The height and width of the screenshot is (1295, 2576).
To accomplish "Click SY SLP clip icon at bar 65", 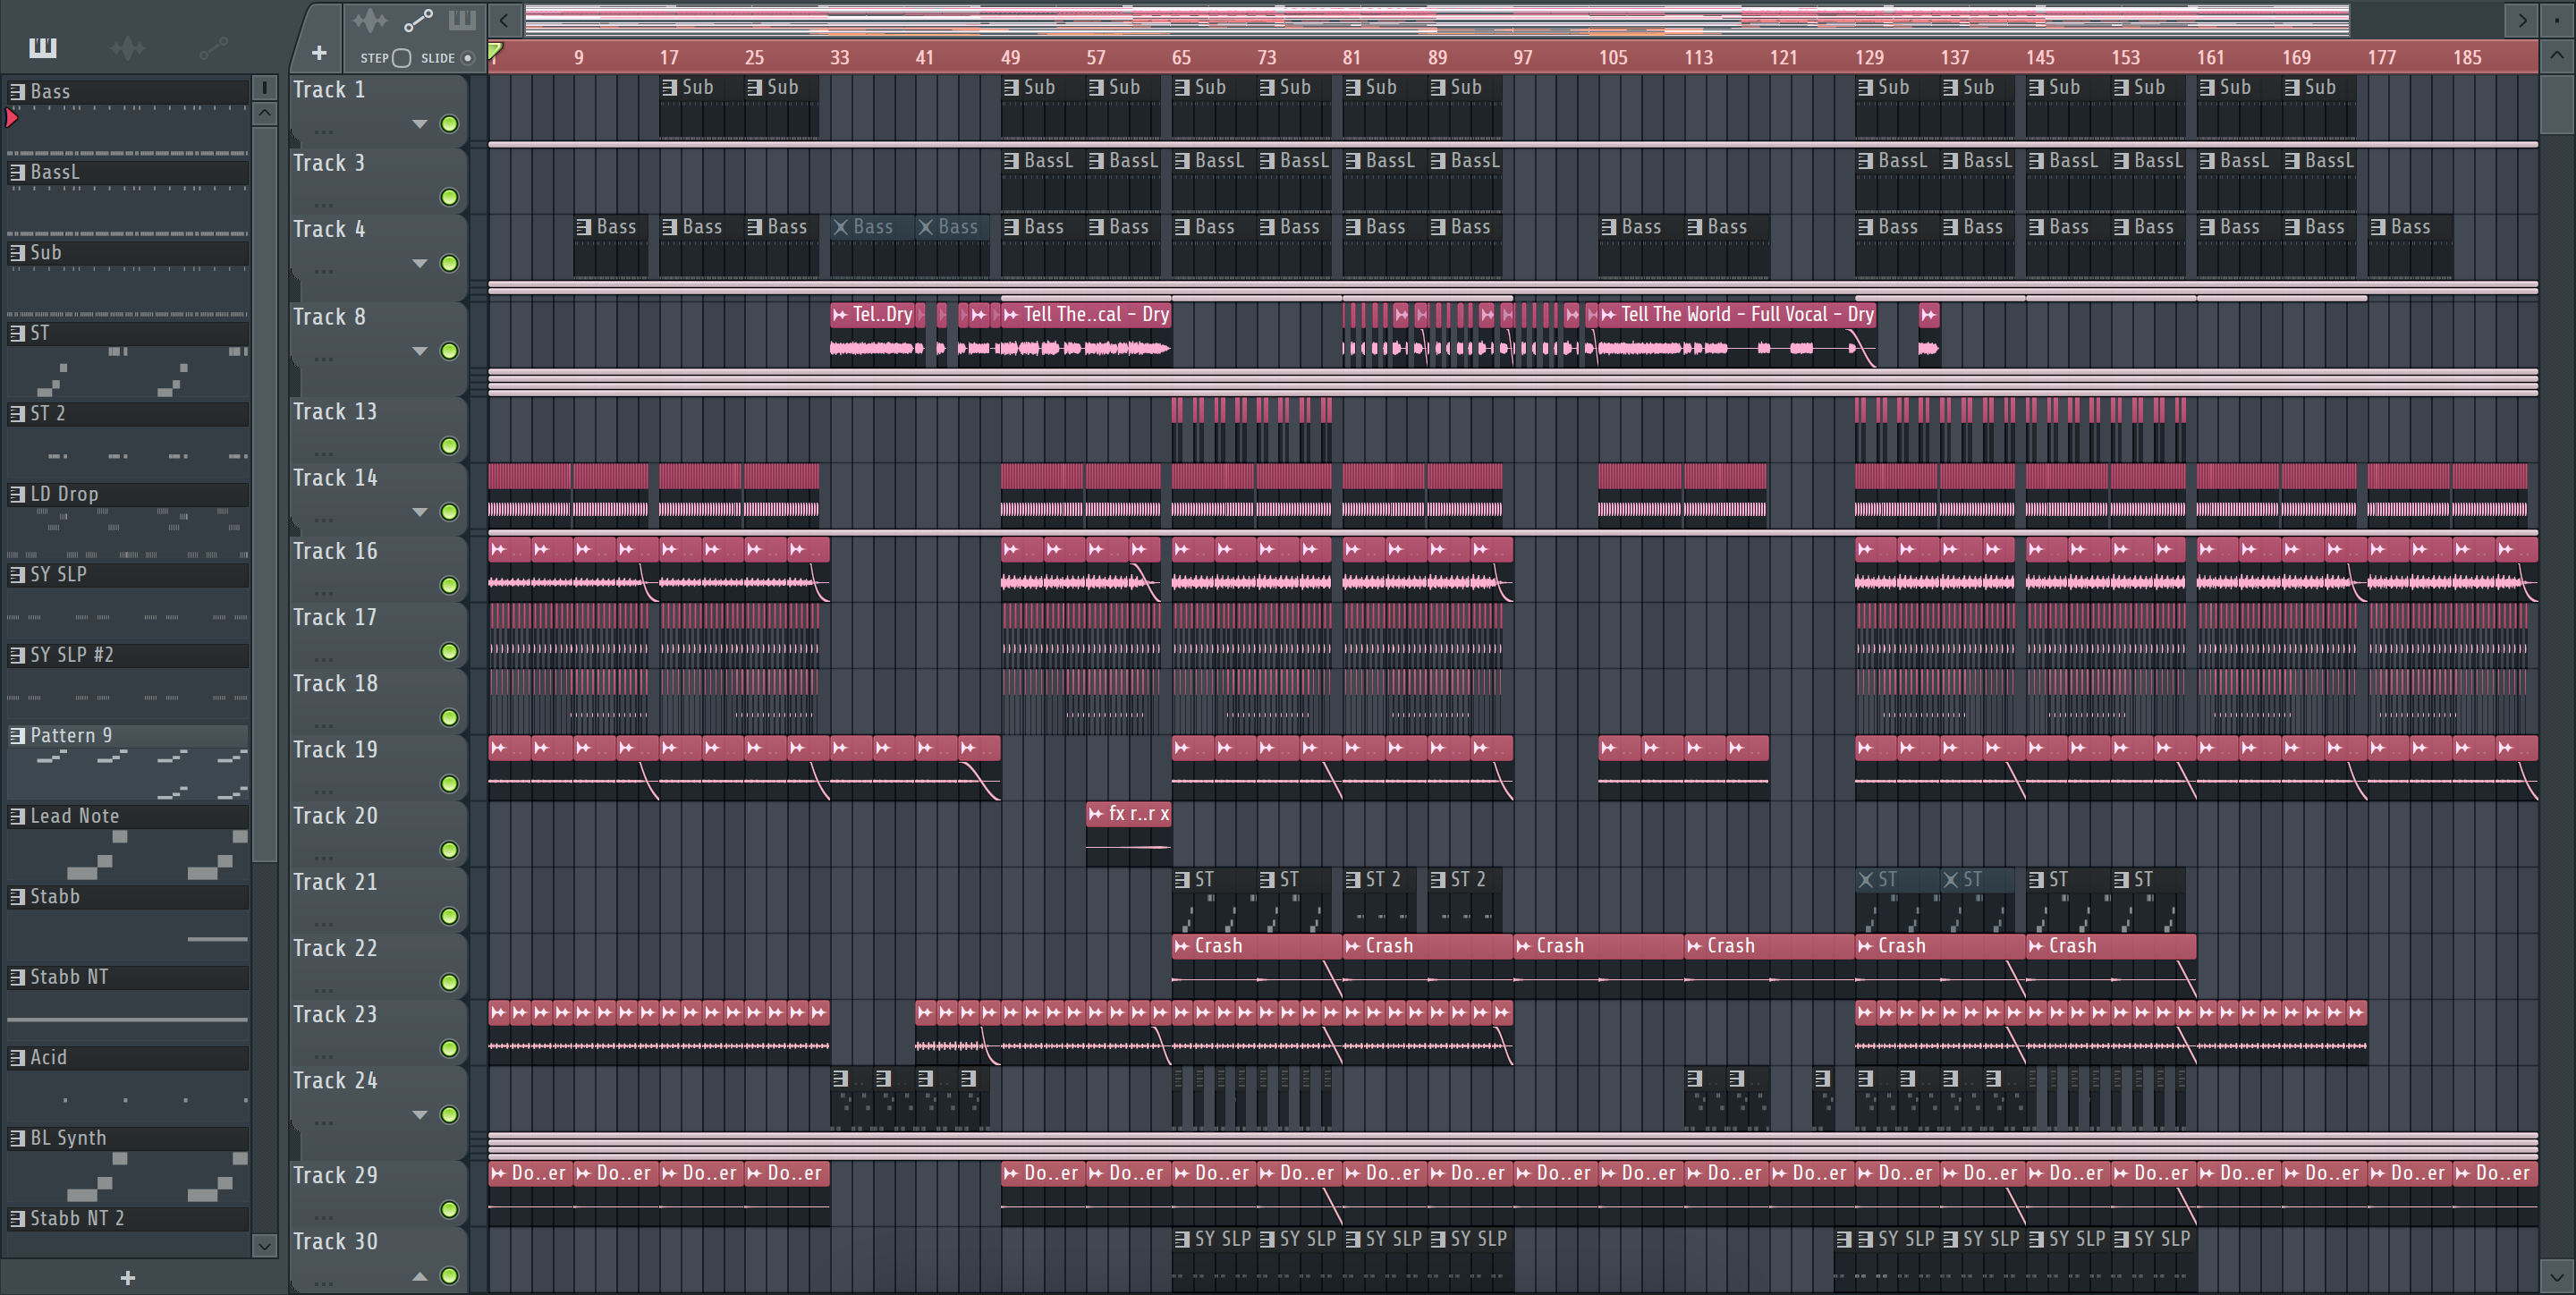I will (x=1182, y=1239).
